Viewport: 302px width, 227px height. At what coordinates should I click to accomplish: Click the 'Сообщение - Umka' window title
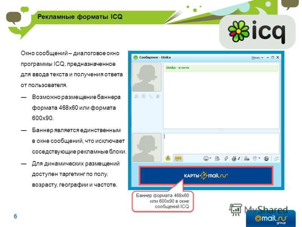pyautogui.click(x=155, y=58)
